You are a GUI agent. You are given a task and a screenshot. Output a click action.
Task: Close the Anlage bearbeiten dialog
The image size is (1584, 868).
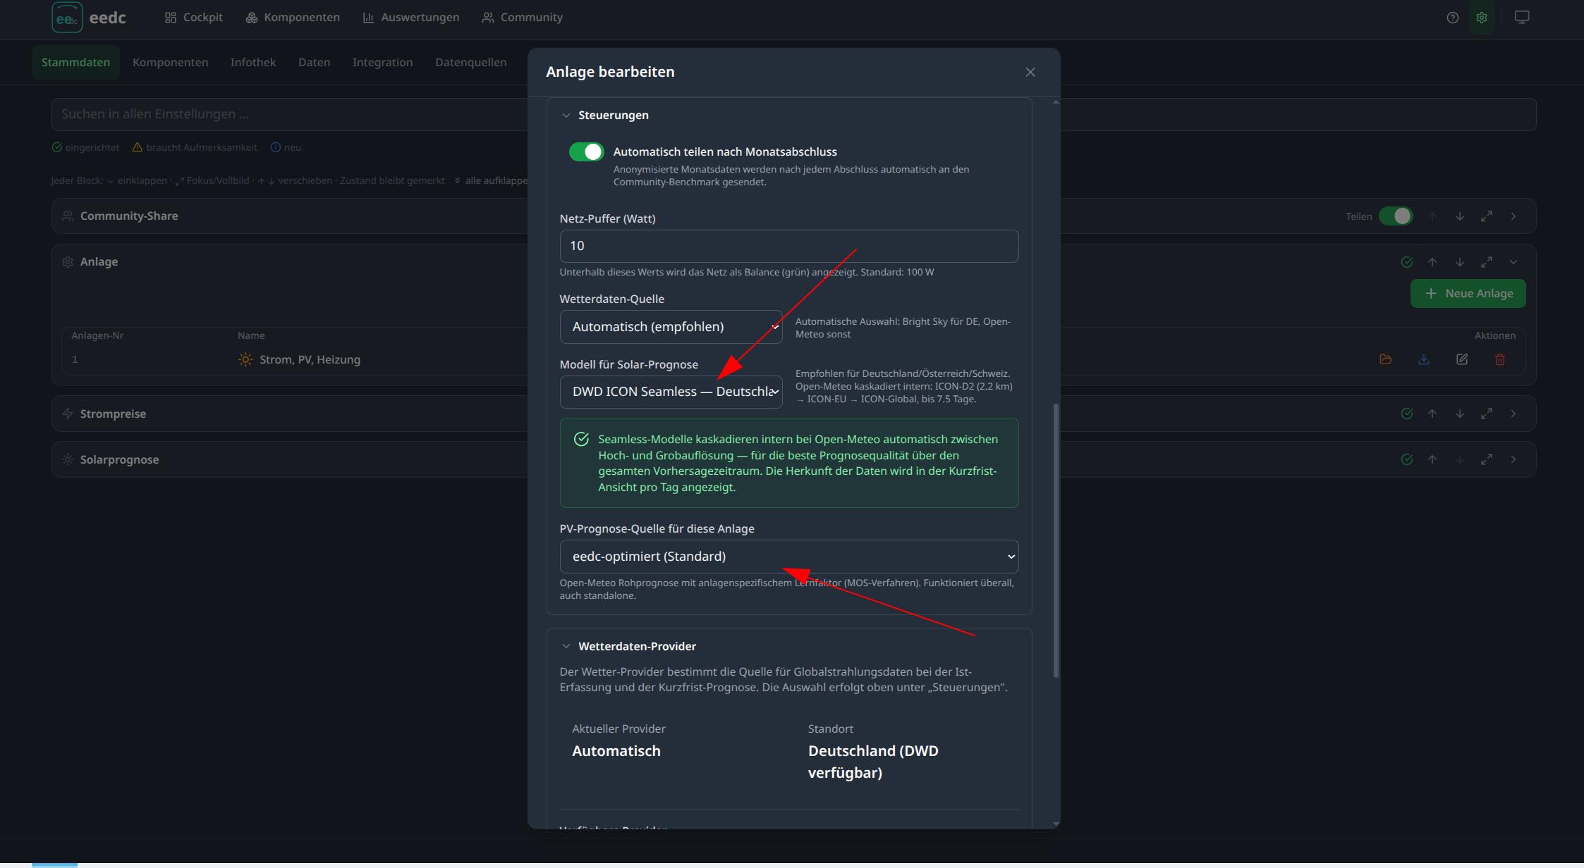coord(1030,72)
